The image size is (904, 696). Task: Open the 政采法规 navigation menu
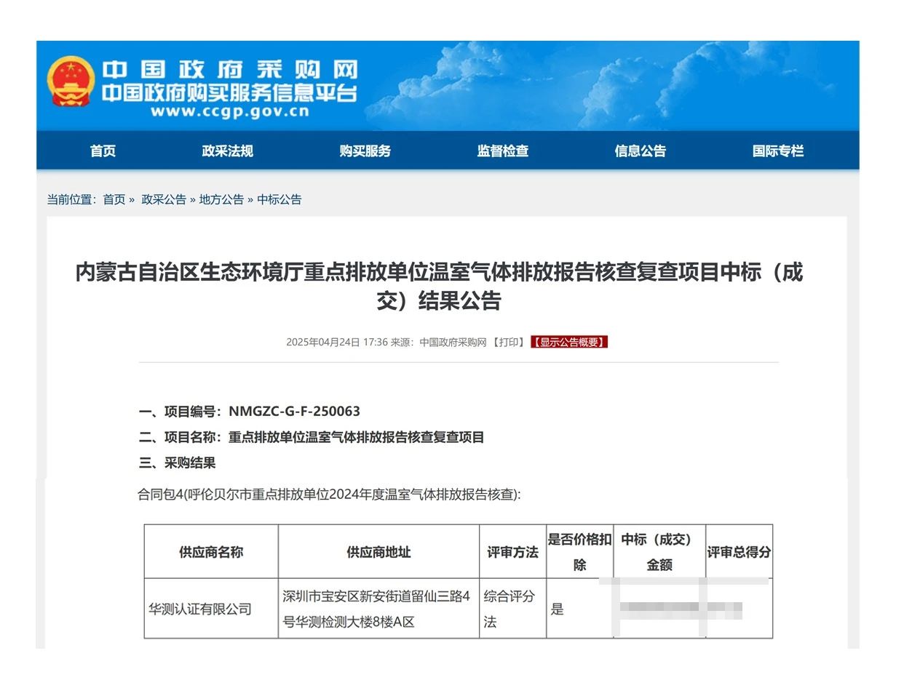[227, 151]
